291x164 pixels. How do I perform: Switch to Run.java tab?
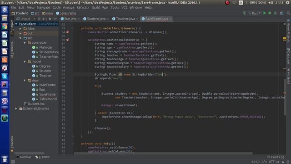coord(70,19)
